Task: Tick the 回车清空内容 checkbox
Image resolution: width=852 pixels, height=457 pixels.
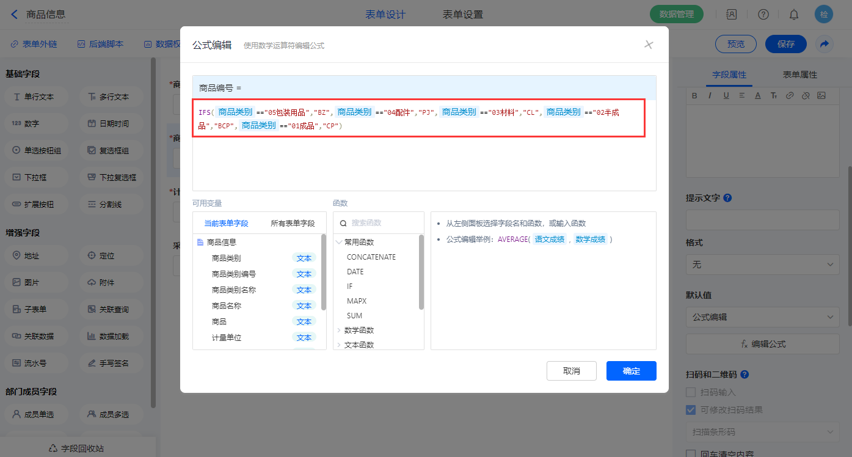Action: (691, 454)
